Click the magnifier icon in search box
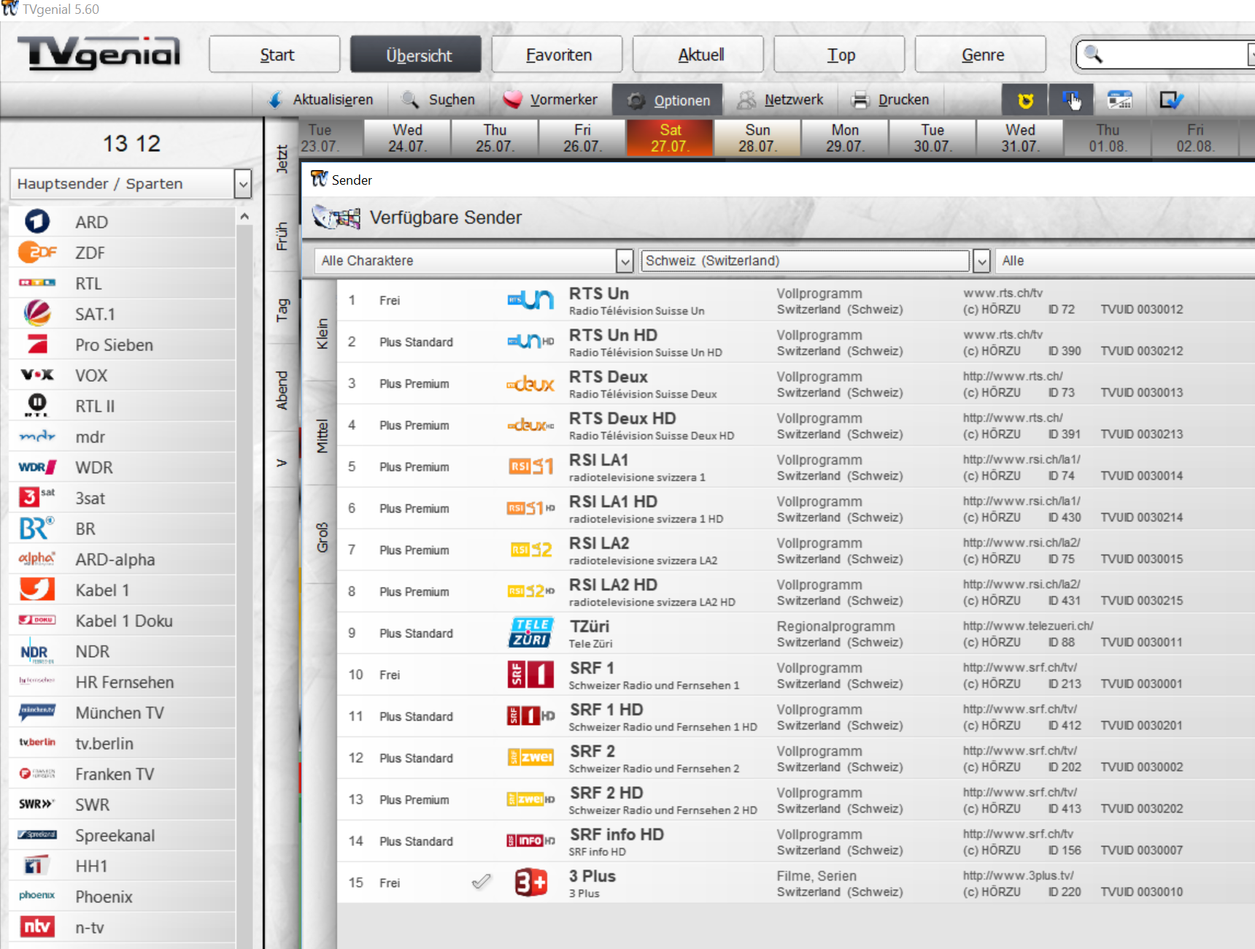The width and height of the screenshot is (1255, 949). coord(1093,55)
